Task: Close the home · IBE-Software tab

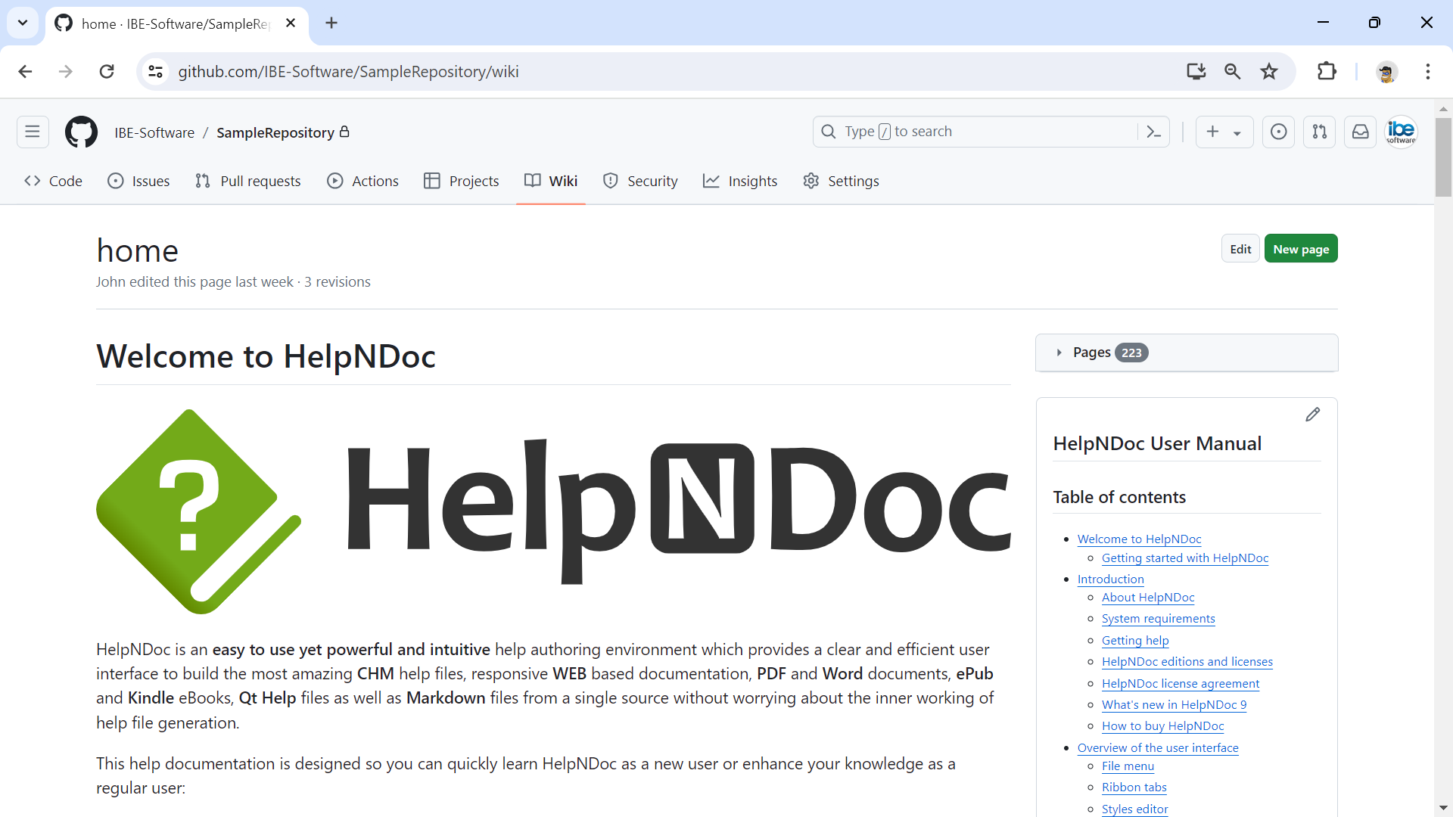Action: [291, 23]
